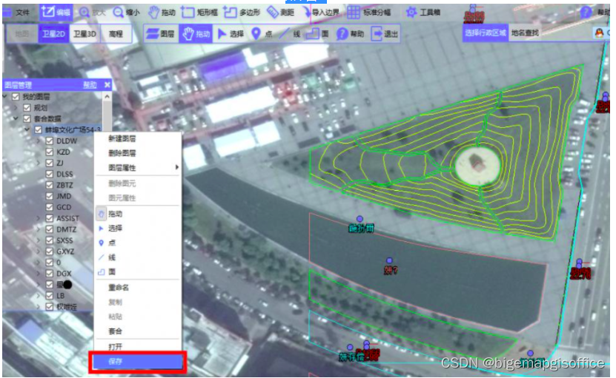Viewport: 616px width, 378px height.
Task: Choose the 矩形框 rectangle selection tool
Action: point(188,13)
